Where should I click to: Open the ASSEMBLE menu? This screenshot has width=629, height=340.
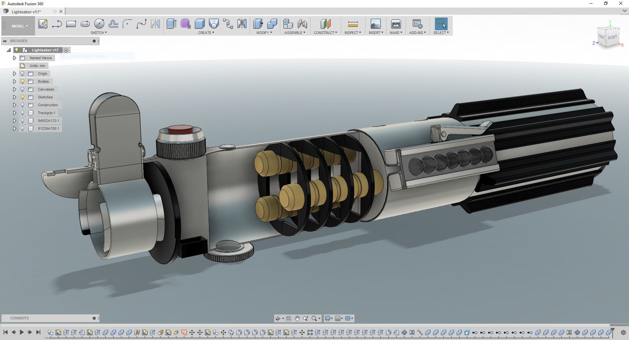click(x=295, y=33)
